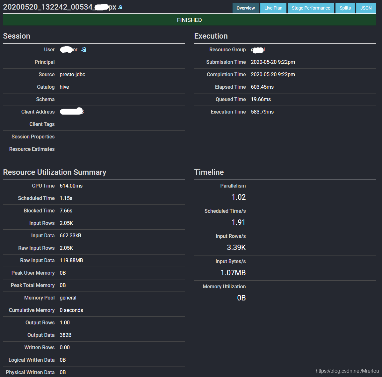The height and width of the screenshot is (377, 382).
Task: Click the Peak Total Memory value 0B
Action: 63,285
